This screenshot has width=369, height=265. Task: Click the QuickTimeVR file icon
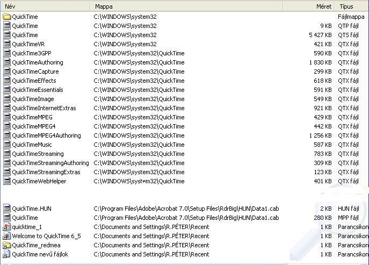(x=7, y=44)
